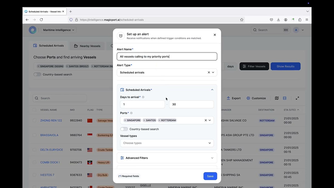
Task: Click the MagicPort logo
Action: (33, 30)
